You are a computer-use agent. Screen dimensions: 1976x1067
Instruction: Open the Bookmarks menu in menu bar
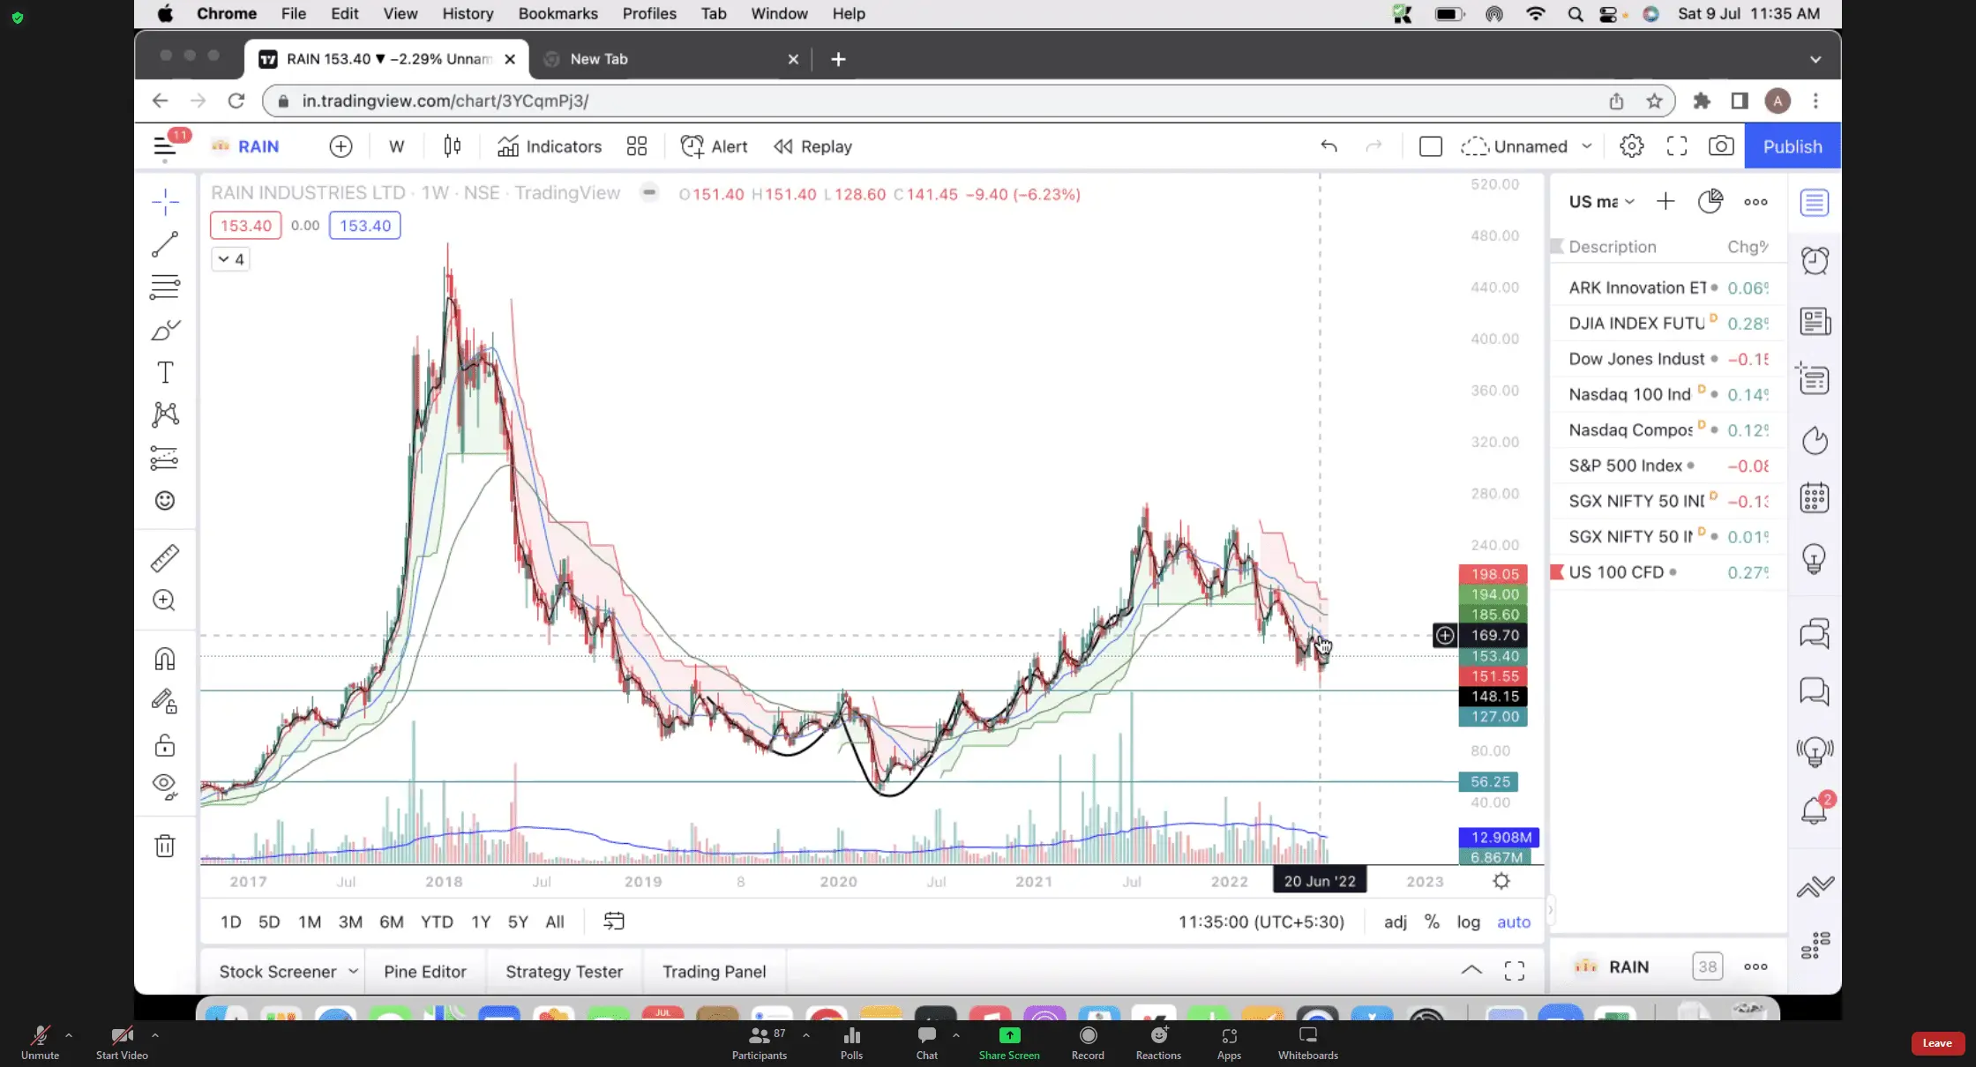(x=558, y=13)
